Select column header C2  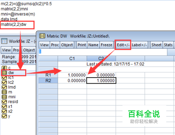[x=101, y=58]
